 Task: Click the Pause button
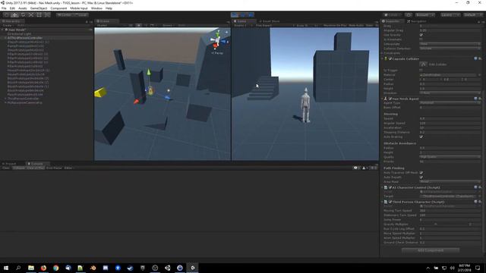coord(243,15)
